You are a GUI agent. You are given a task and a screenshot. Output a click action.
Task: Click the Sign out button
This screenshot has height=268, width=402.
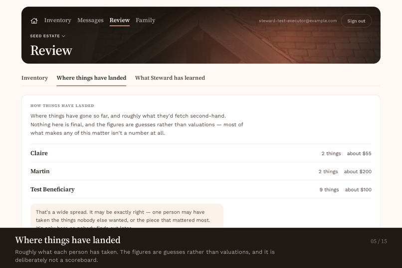click(356, 21)
